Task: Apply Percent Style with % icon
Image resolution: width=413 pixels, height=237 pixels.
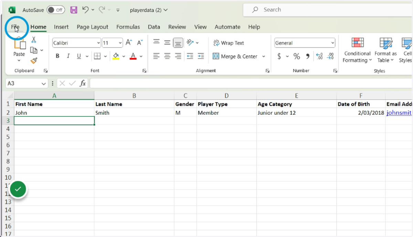Action: point(297,56)
